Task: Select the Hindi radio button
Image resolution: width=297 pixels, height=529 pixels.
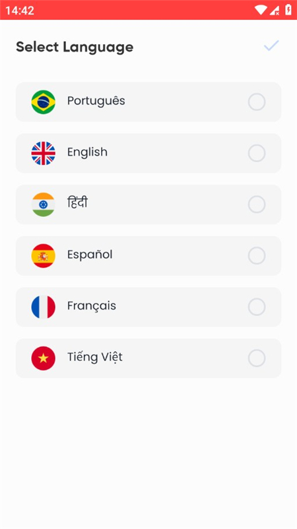Action: [x=257, y=204]
